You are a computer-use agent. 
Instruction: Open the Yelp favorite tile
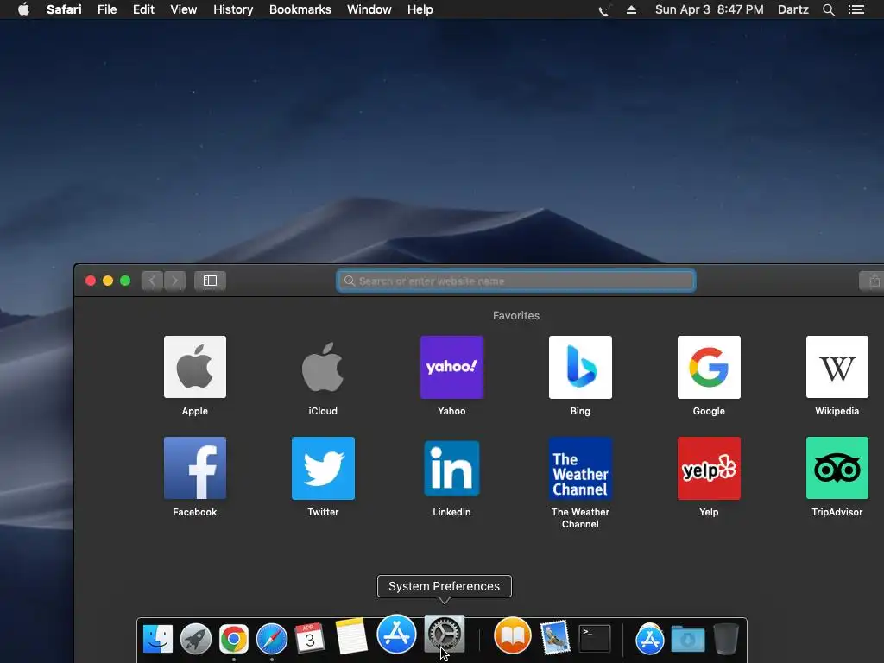[x=709, y=468]
